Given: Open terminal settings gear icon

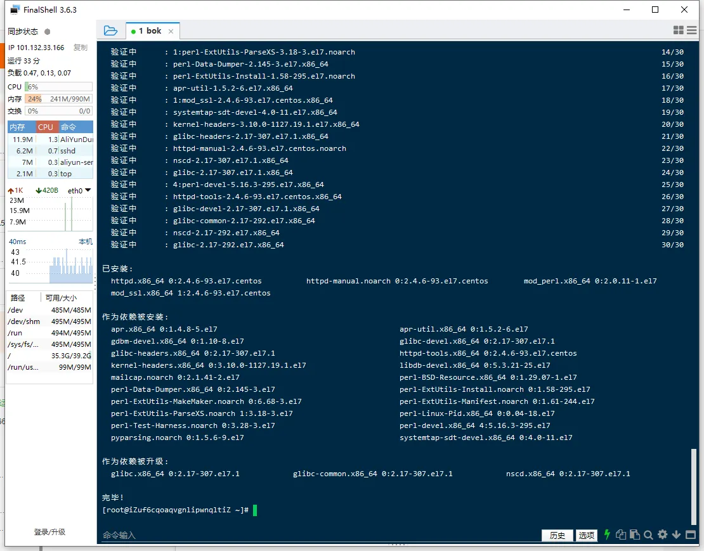Looking at the screenshot, I should (663, 535).
